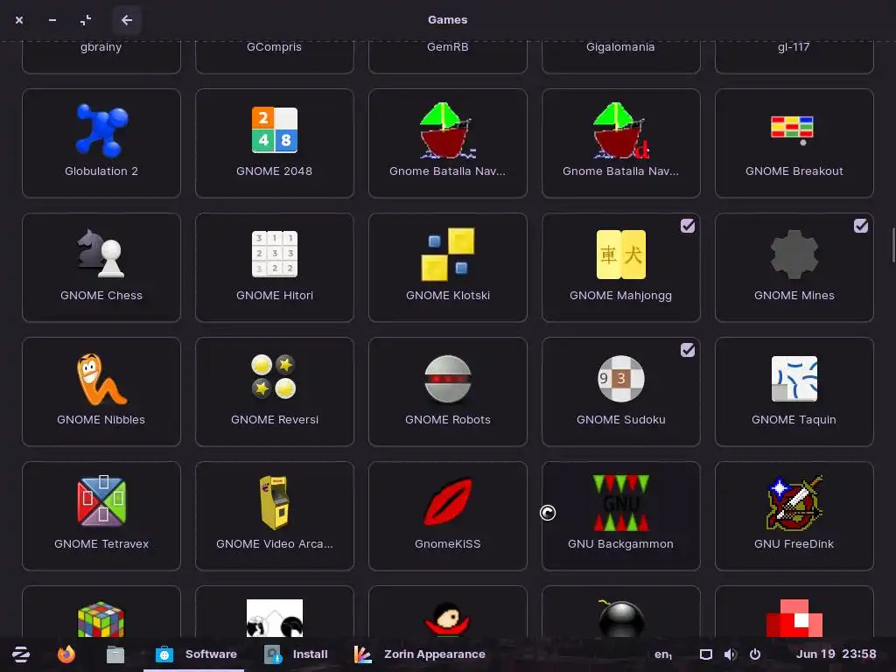Open the black bomb game icon
Image resolution: width=896 pixels, height=672 pixels.
621,619
